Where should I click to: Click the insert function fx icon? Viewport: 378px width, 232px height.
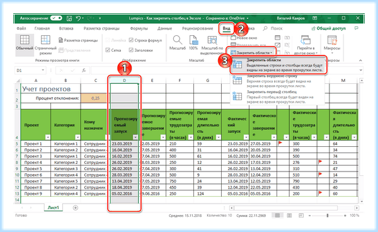click(84, 71)
